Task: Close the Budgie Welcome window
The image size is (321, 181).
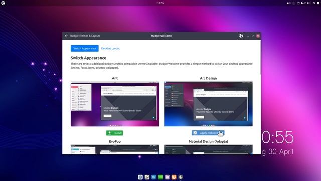Action: pyautogui.click(x=258, y=36)
